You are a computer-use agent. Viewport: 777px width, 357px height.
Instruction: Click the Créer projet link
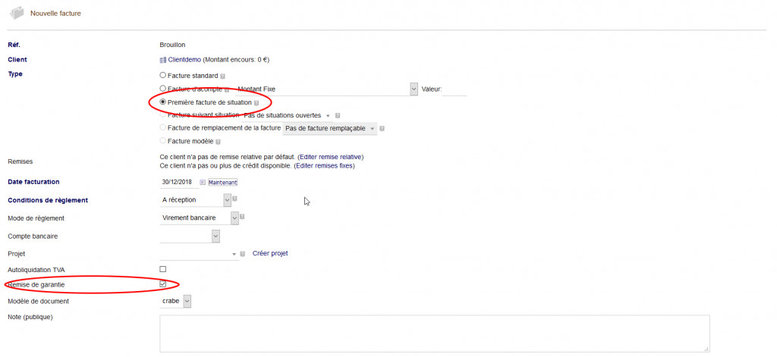(270, 253)
